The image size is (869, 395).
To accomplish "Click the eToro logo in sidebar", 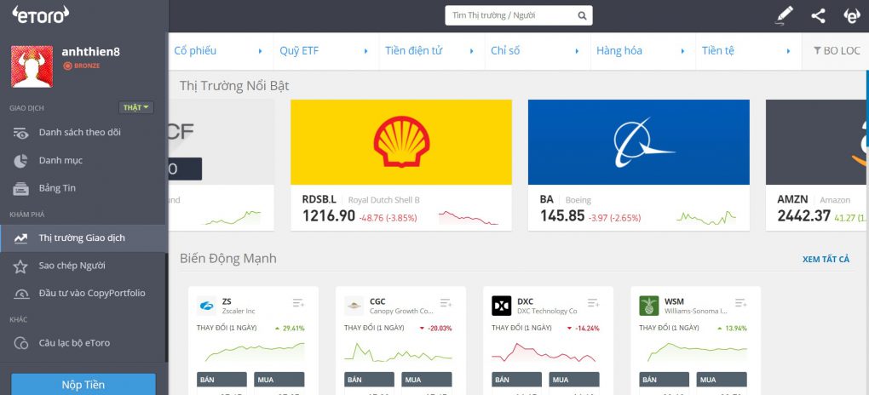I will (x=40, y=14).
